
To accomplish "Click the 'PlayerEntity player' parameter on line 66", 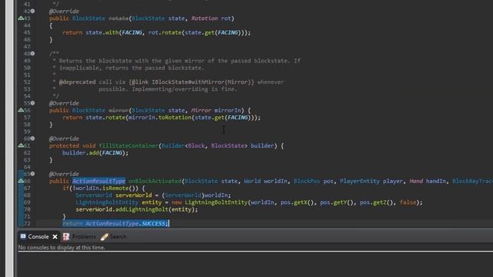I will pyautogui.click(x=371, y=181).
